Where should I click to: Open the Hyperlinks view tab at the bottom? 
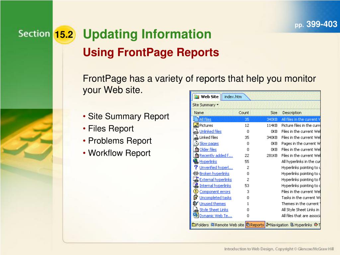(x=301, y=225)
